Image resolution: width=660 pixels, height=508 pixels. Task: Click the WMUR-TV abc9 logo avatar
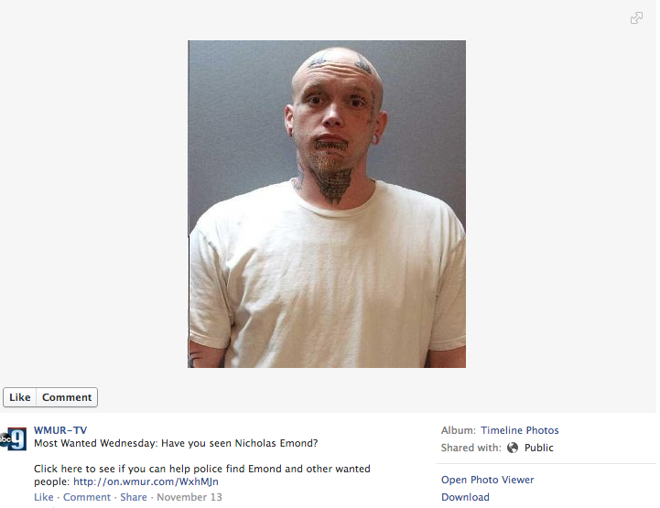click(x=13, y=438)
